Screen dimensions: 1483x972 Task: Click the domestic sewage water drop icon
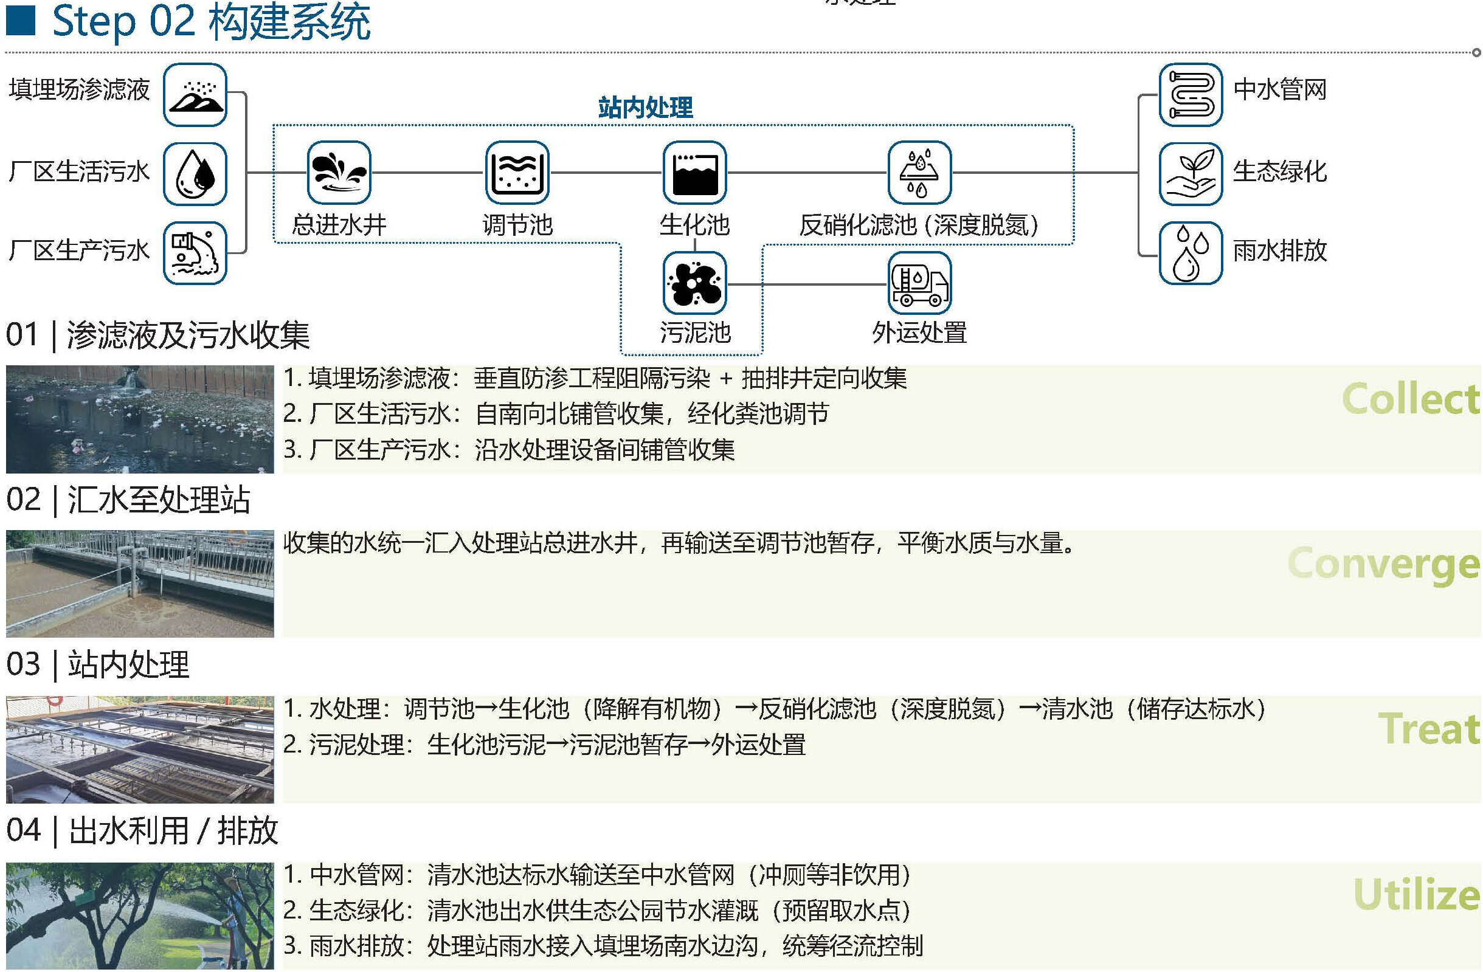tap(195, 174)
